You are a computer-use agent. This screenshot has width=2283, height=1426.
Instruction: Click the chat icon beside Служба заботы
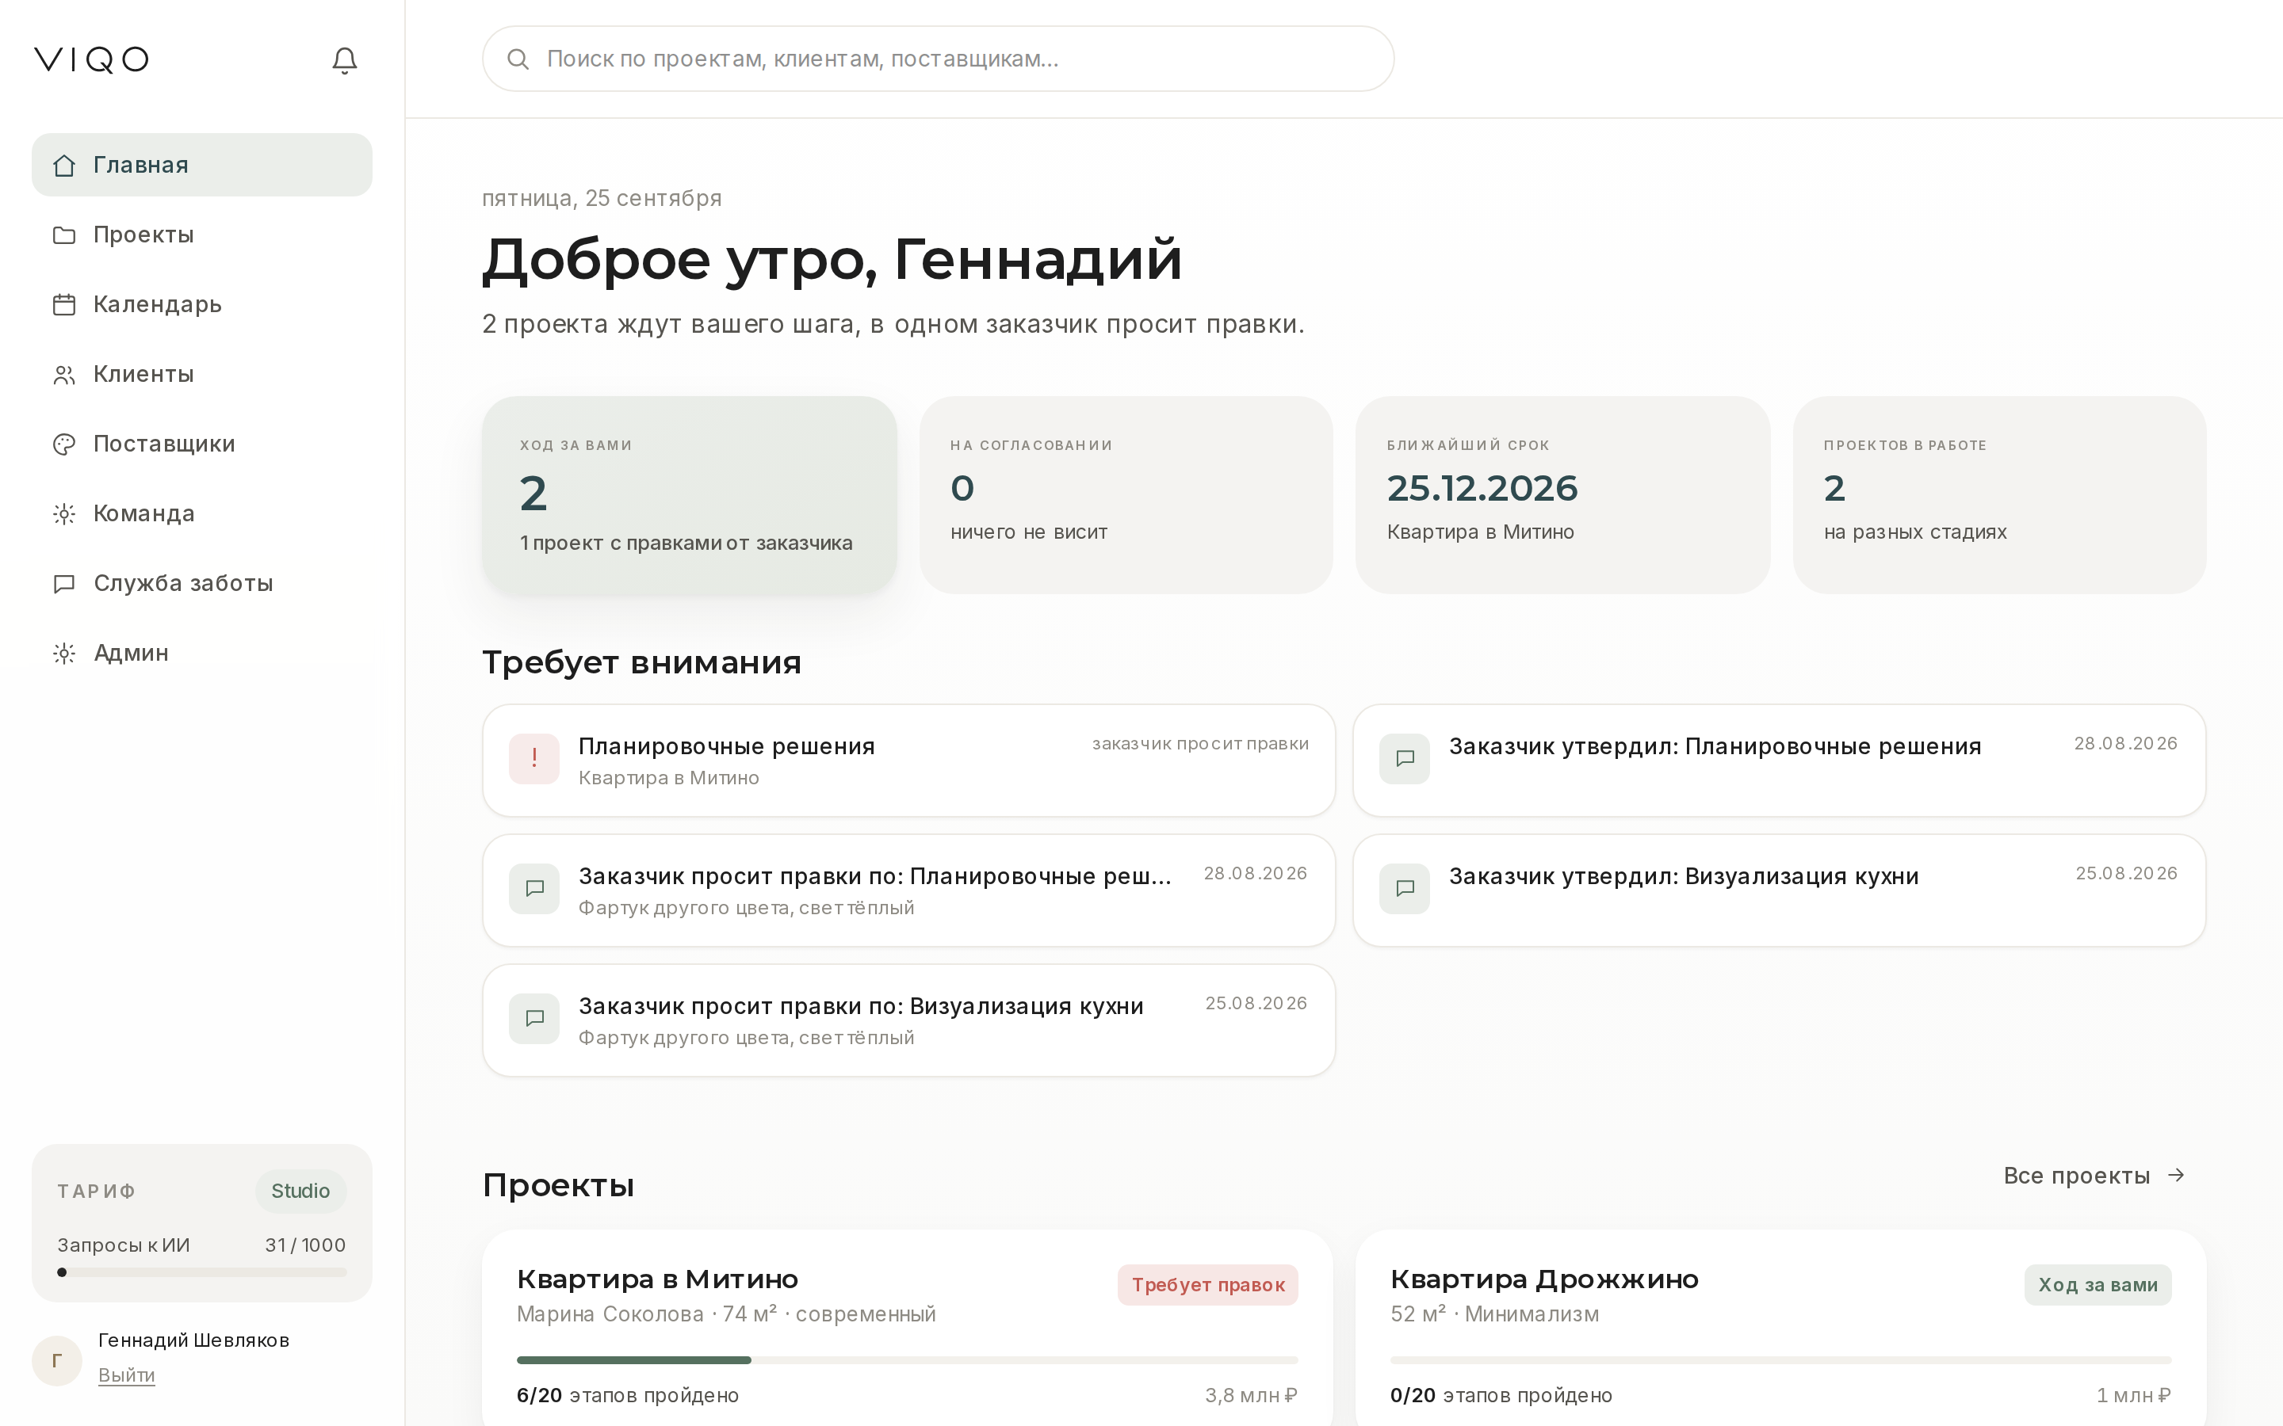pyautogui.click(x=64, y=584)
